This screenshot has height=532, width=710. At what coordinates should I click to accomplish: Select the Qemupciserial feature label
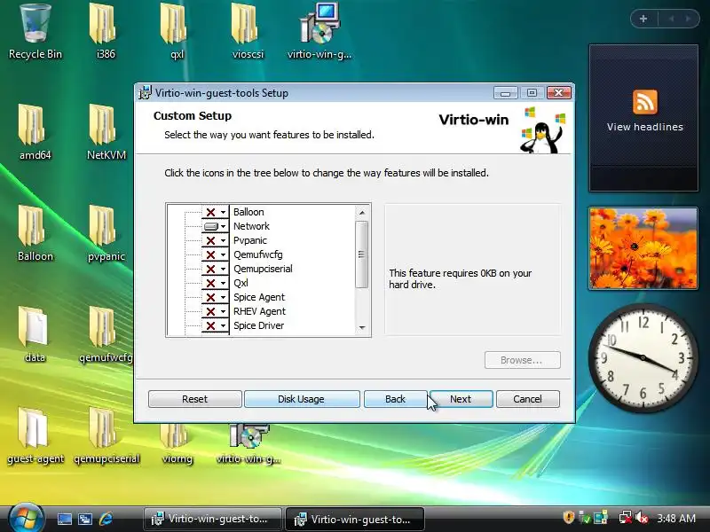(263, 269)
